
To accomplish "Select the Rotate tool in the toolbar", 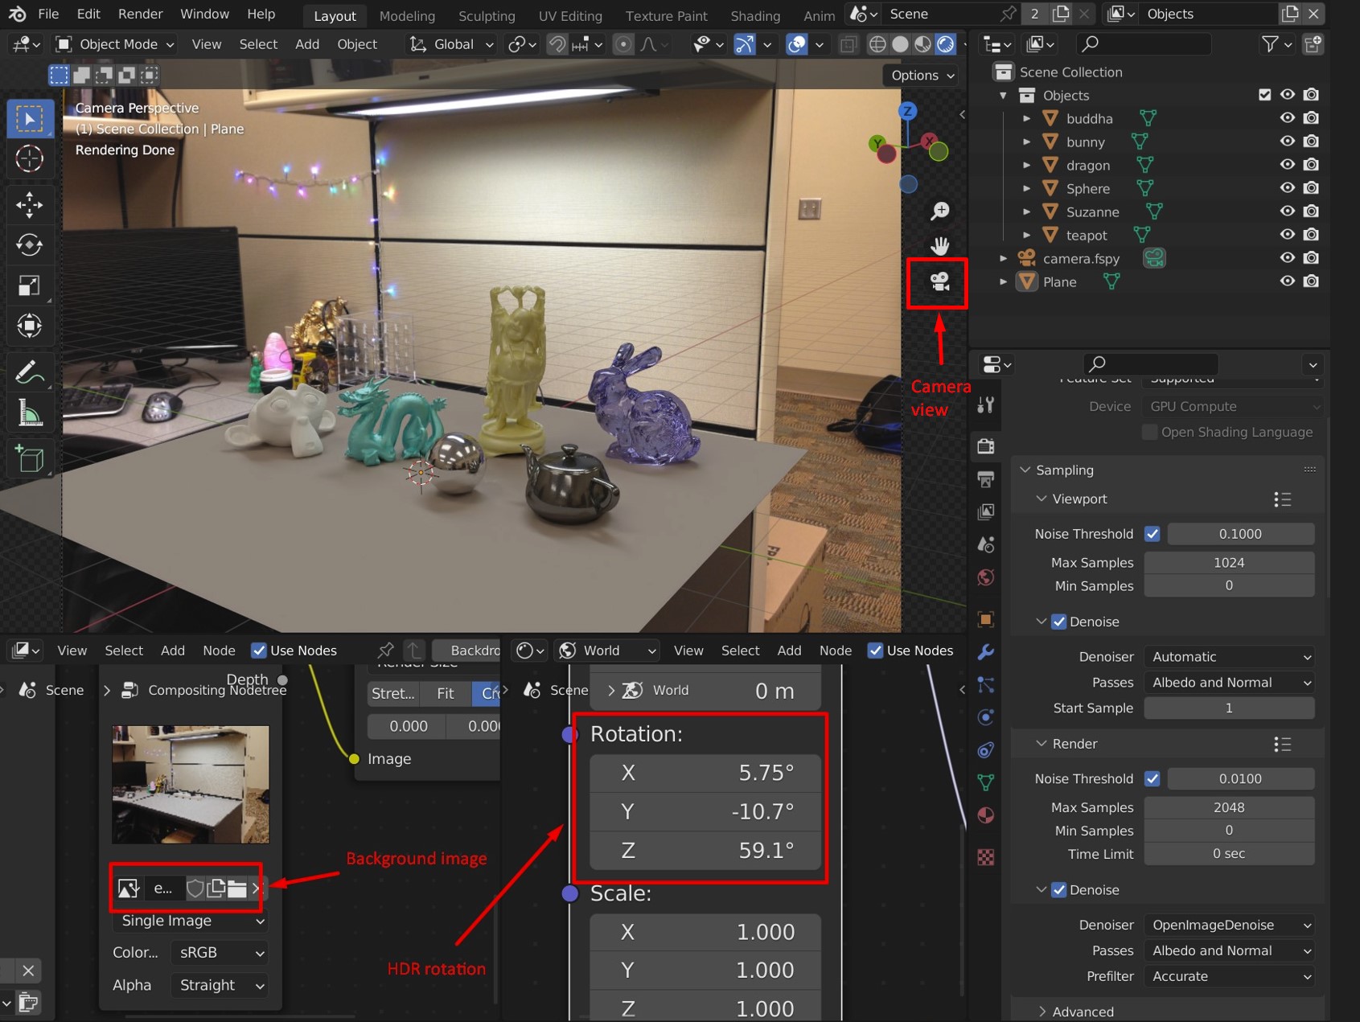I will tap(30, 244).
